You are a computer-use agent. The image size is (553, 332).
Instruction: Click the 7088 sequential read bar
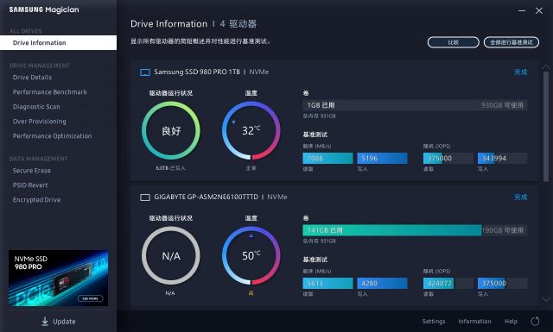pos(327,159)
